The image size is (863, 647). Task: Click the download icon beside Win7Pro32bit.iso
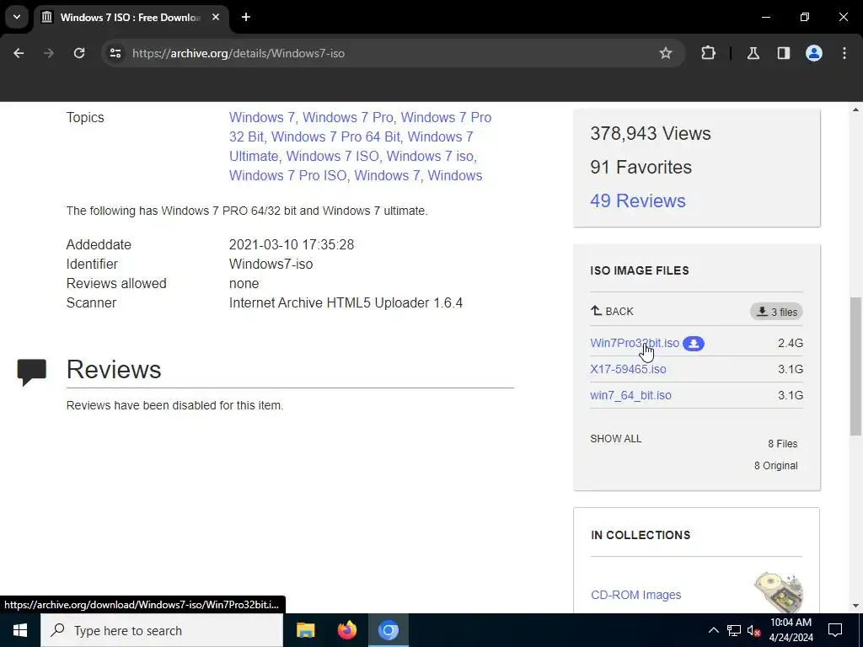(x=694, y=344)
